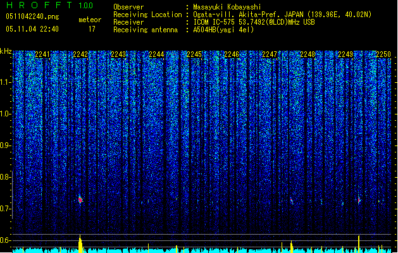Click the tallest yellow power spike under 2242
Screen dimensions: 398x253
(80, 244)
